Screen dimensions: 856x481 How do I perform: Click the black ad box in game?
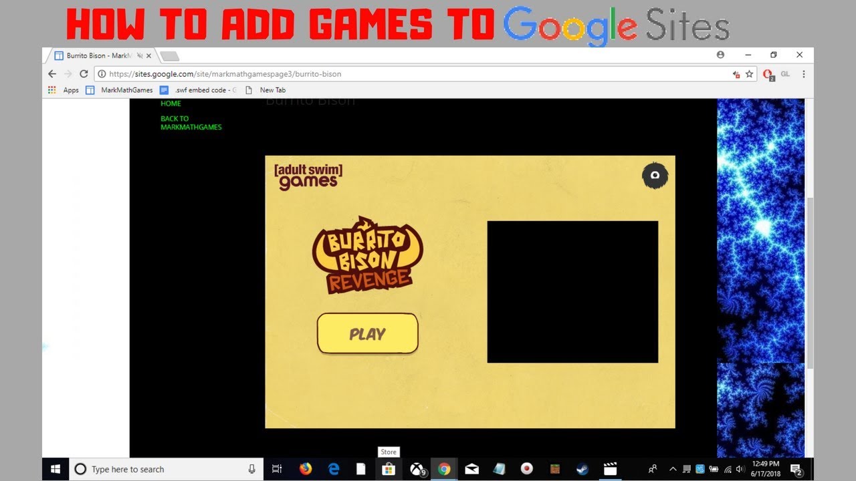point(572,292)
